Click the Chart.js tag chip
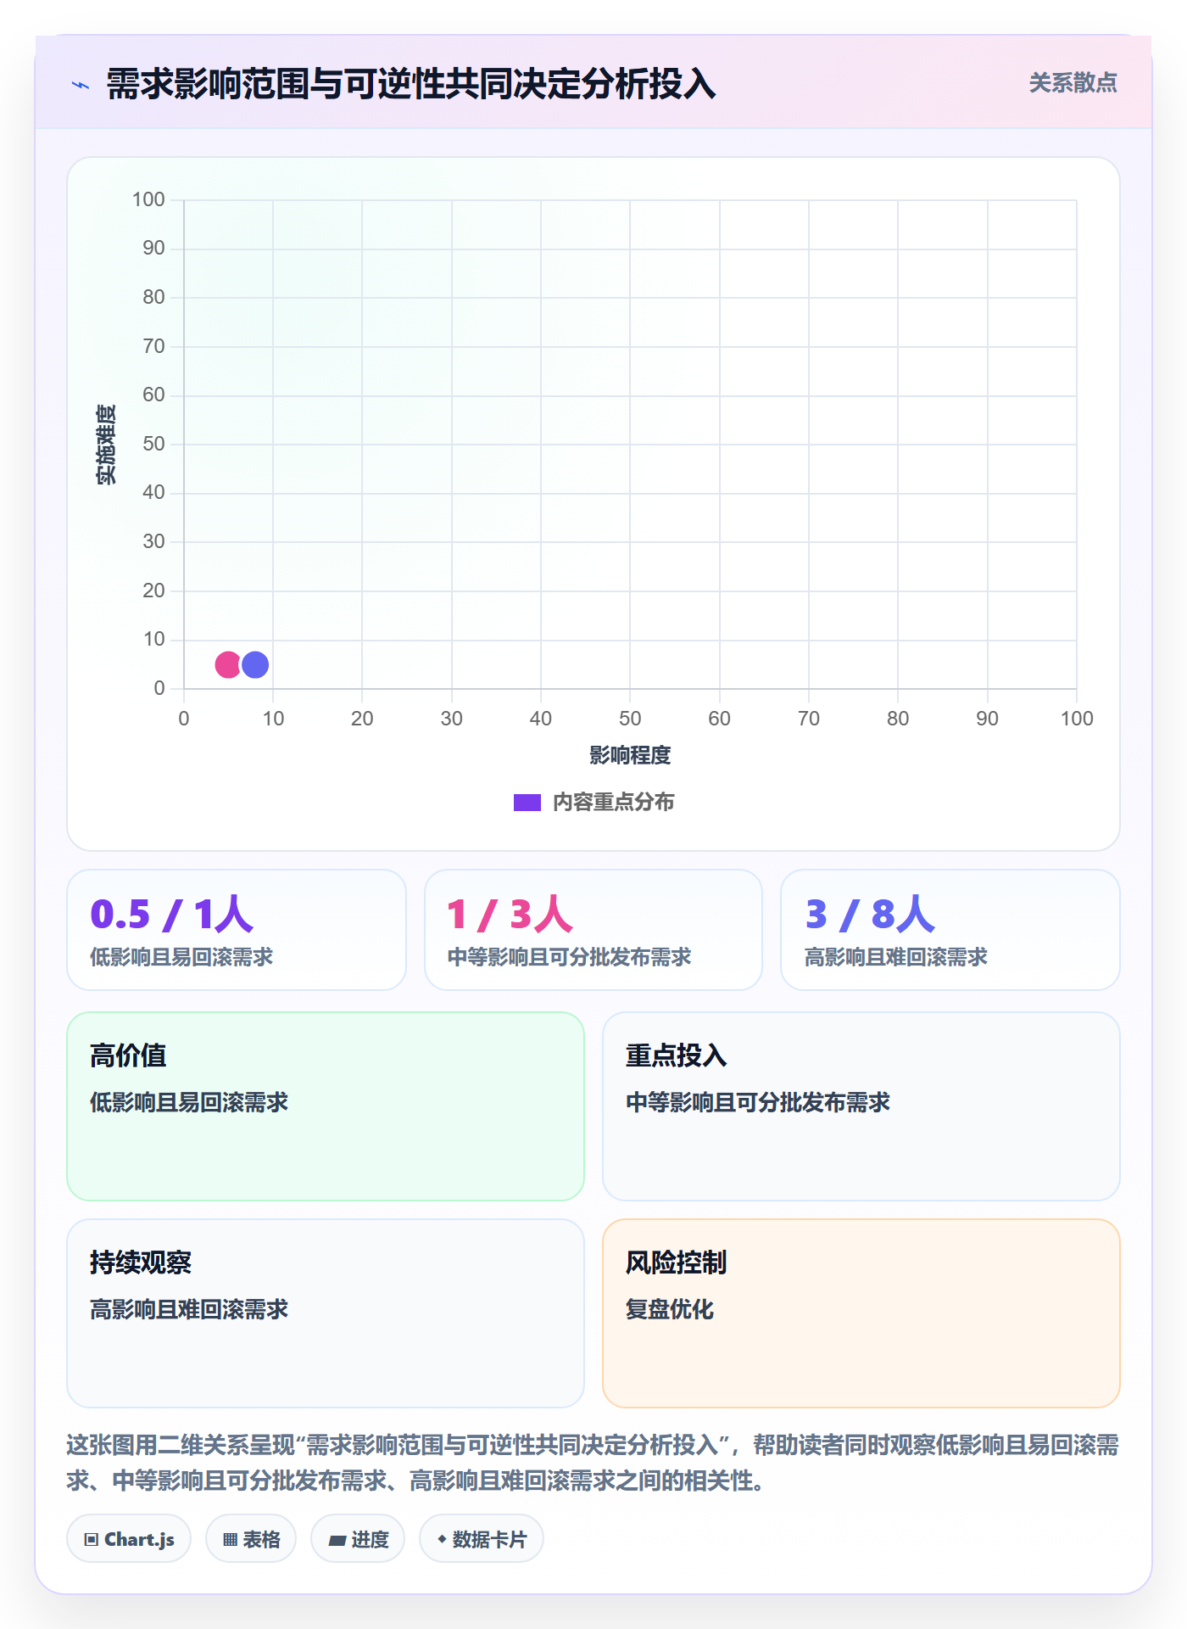This screenshot has height=1629, width=1187. pyautogui.click(x=129, y=1539)
